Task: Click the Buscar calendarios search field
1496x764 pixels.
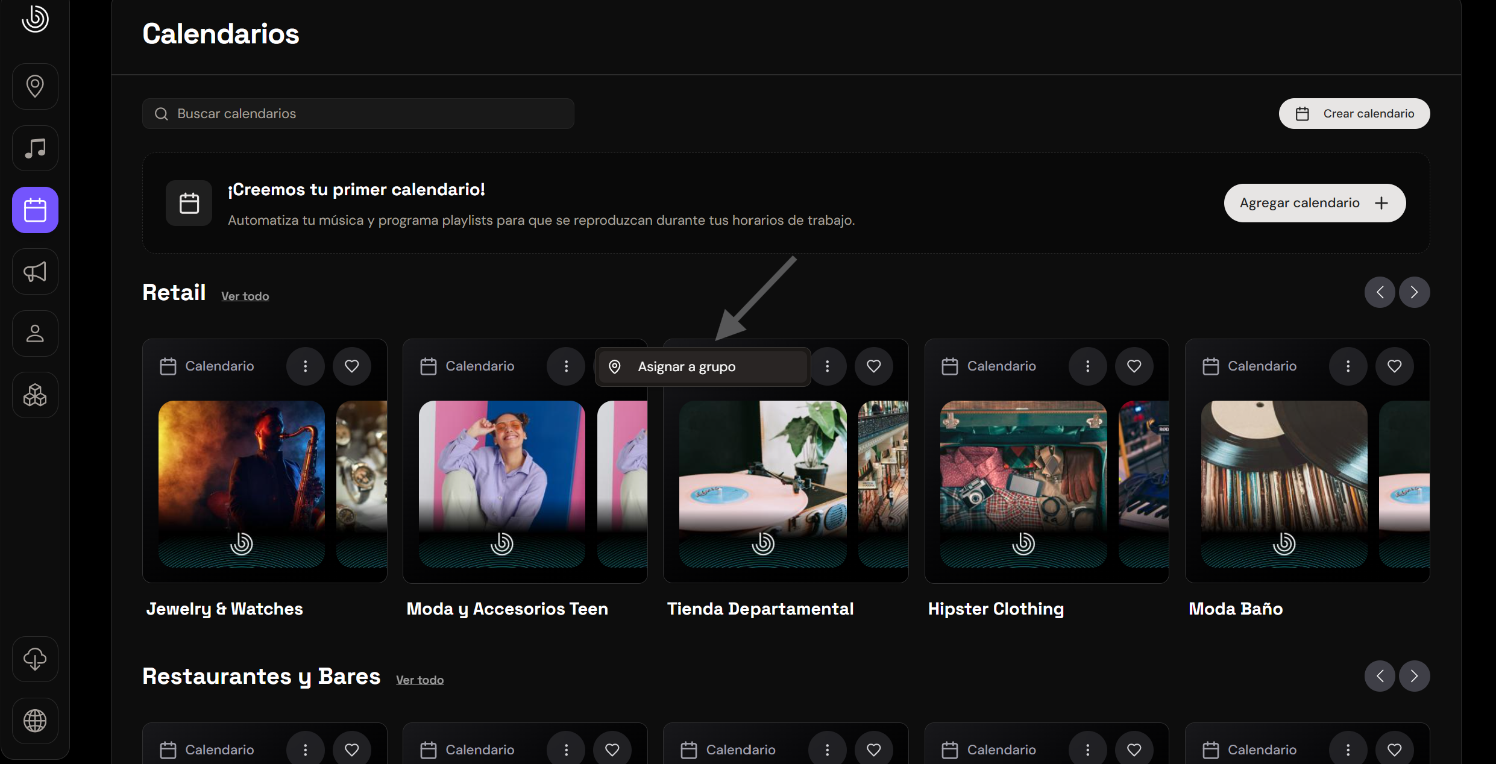Action: (358, 114)
